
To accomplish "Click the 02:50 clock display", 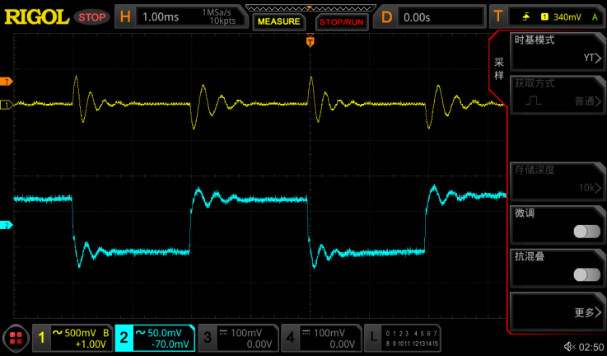I will point(591,347).
